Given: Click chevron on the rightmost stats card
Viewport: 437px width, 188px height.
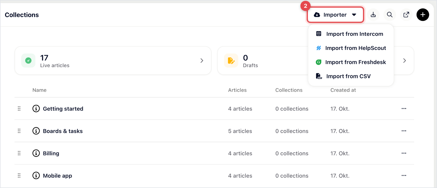Looking at the screenshot, I should 405,60.
